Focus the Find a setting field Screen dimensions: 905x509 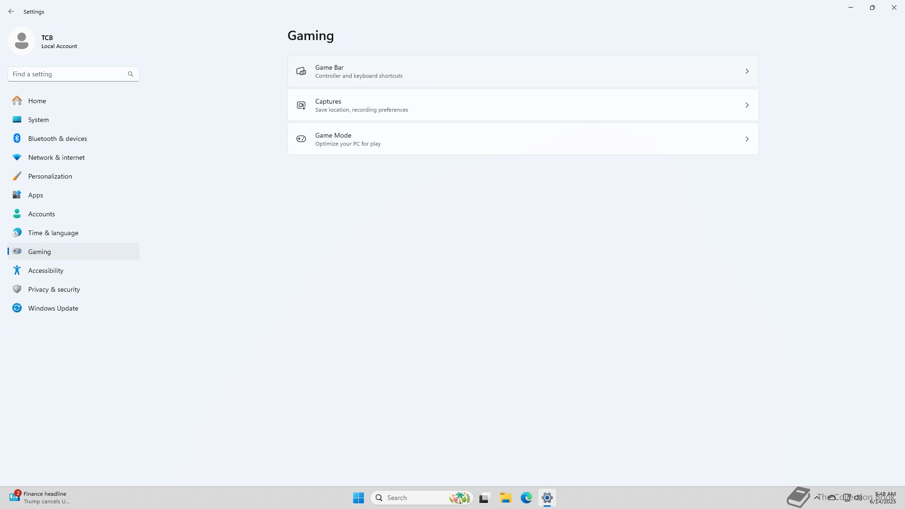66,74
